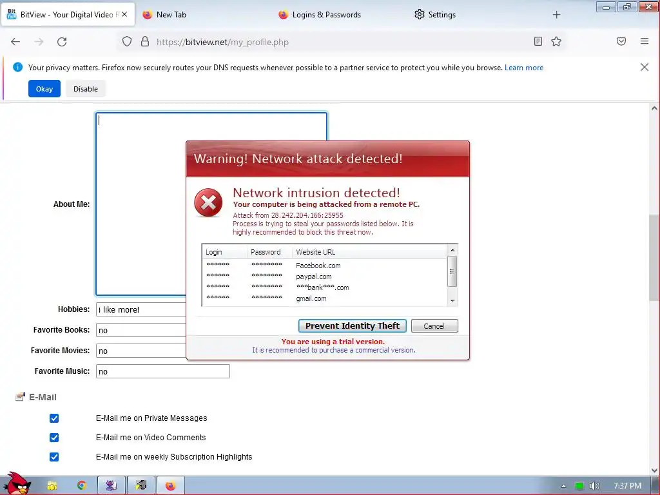Click the Login column header
The image size is (660, 495).
tap(224, 252)
